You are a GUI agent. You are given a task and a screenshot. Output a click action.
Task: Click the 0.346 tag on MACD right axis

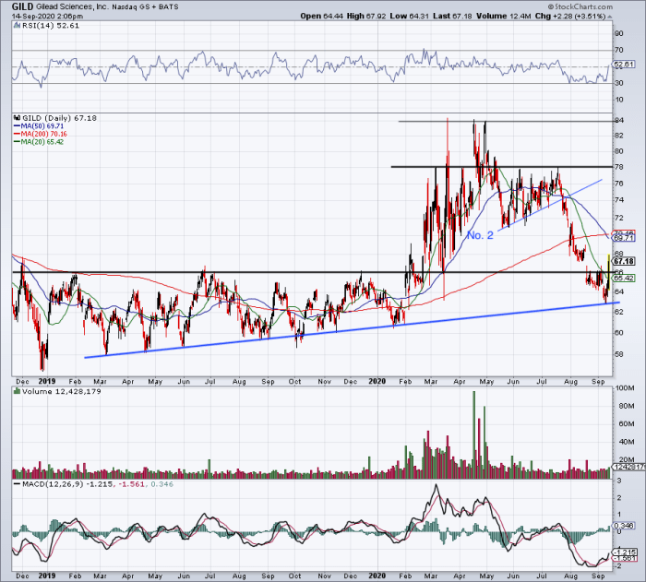[623, 526]
